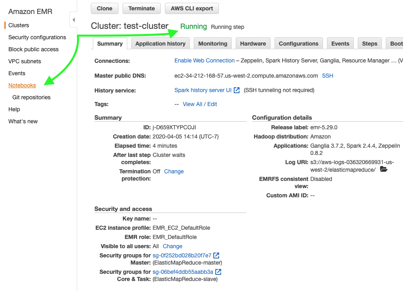Viewport: 403px width, 291px height.
Task: Open the Events tab
Action: tap(340, 44)
